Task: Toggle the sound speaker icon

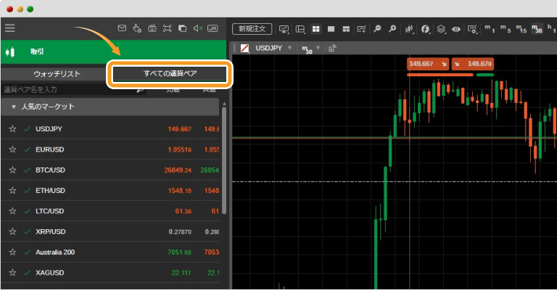Action: 197,28
